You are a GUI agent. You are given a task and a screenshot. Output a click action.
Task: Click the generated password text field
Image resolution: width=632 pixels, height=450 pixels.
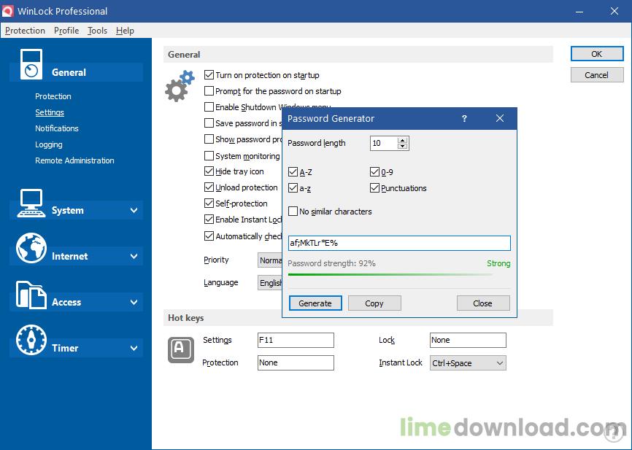(399, 243)
